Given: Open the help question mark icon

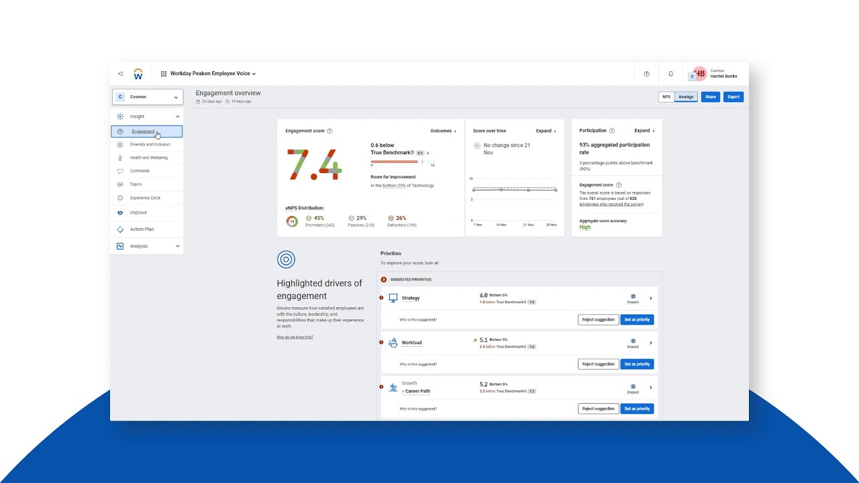Looking at the screenshot, I should [646, 74].
